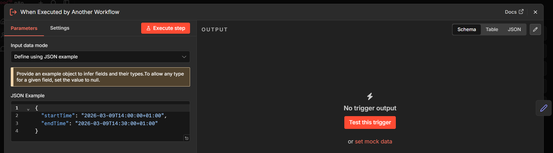Place cursor on the endTime line
This screenshot has height=153, width=553.
[x=99, y=123]
